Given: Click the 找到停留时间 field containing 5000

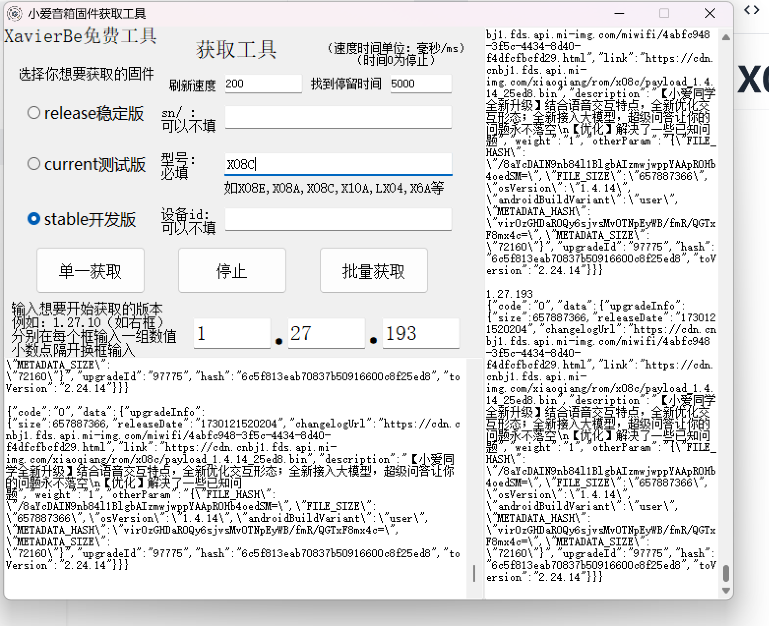Looking at the screenshot, I should coord(421,84).
